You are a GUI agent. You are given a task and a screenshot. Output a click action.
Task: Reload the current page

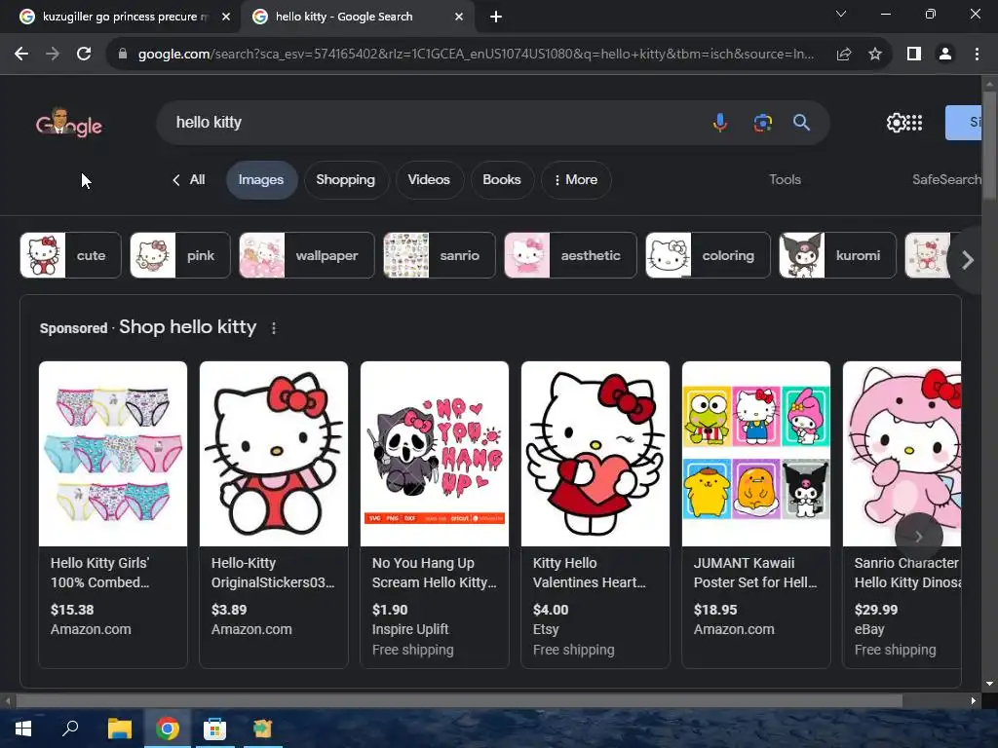coord(84,55)
